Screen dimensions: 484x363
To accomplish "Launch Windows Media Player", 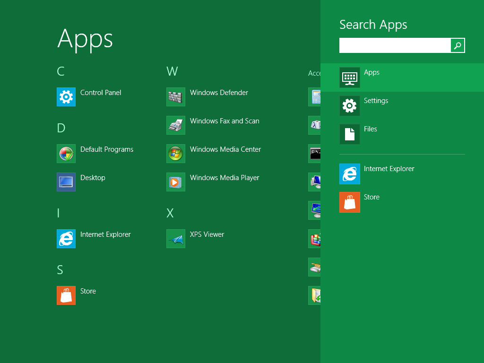I will click(176, 182).
